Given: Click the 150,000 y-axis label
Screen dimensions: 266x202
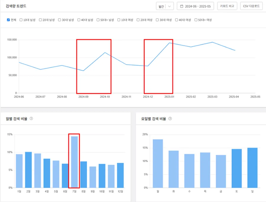Looking at the screenshot, I should point(12,40).
